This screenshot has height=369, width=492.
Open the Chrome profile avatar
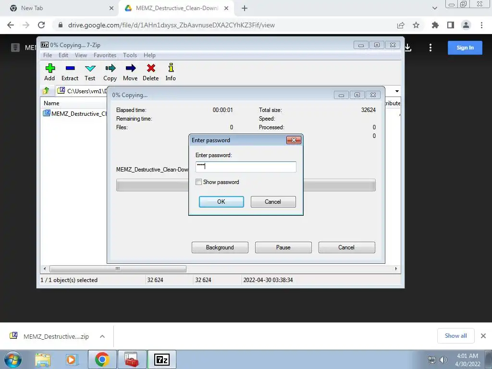466,25
